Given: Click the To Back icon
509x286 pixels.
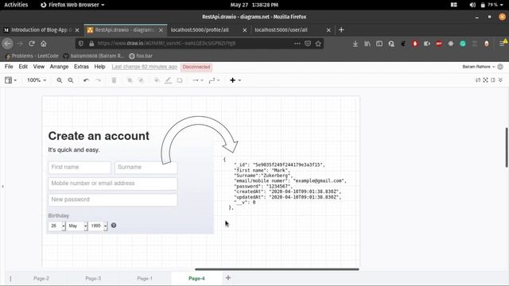Looking at the screenshot, I should click(x=141, y=80).
